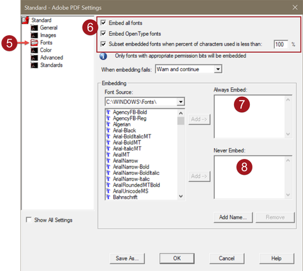303x271 pixels.
Task: Select Arial-BoldMT in the font list
Action: tap(127, 142)
